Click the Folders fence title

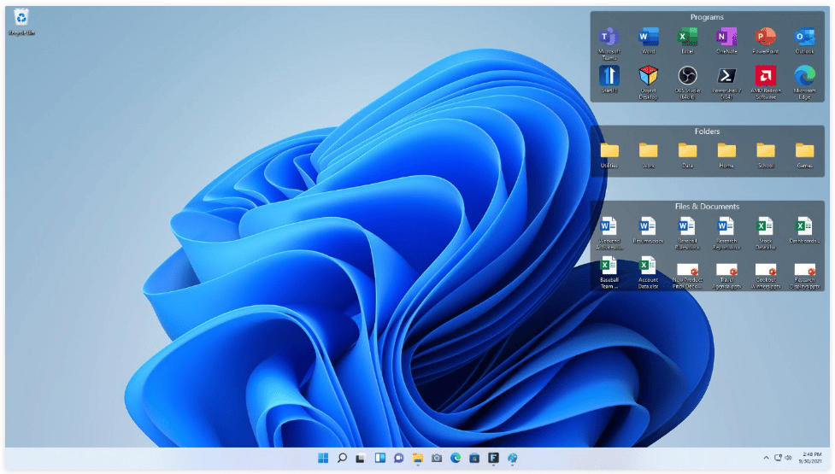(707, 132)
